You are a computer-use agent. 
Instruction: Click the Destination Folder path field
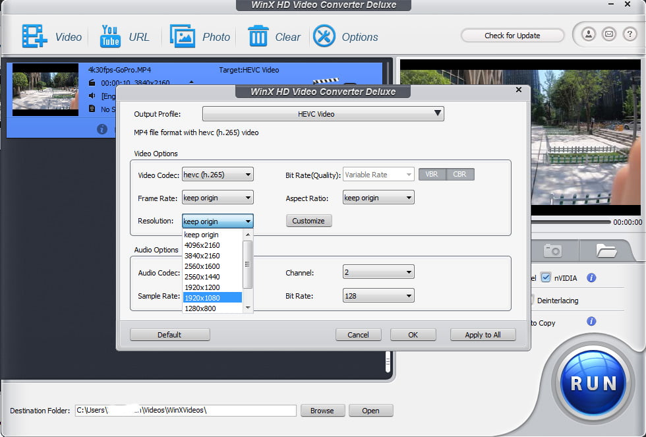point(185,411)
